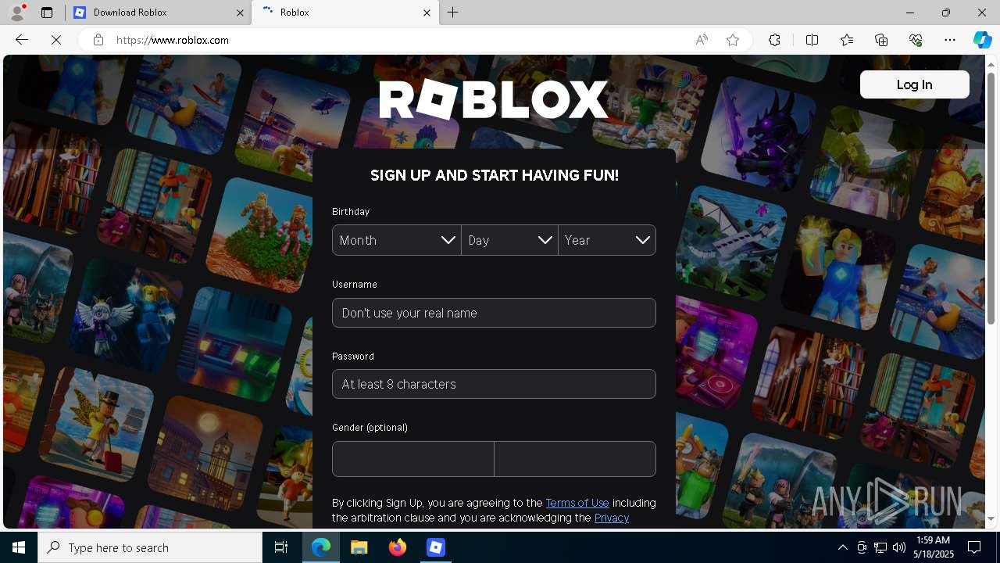Screen dimensions: 1000x563
Task: Open the notification center icon
Action: click(974, 547)
